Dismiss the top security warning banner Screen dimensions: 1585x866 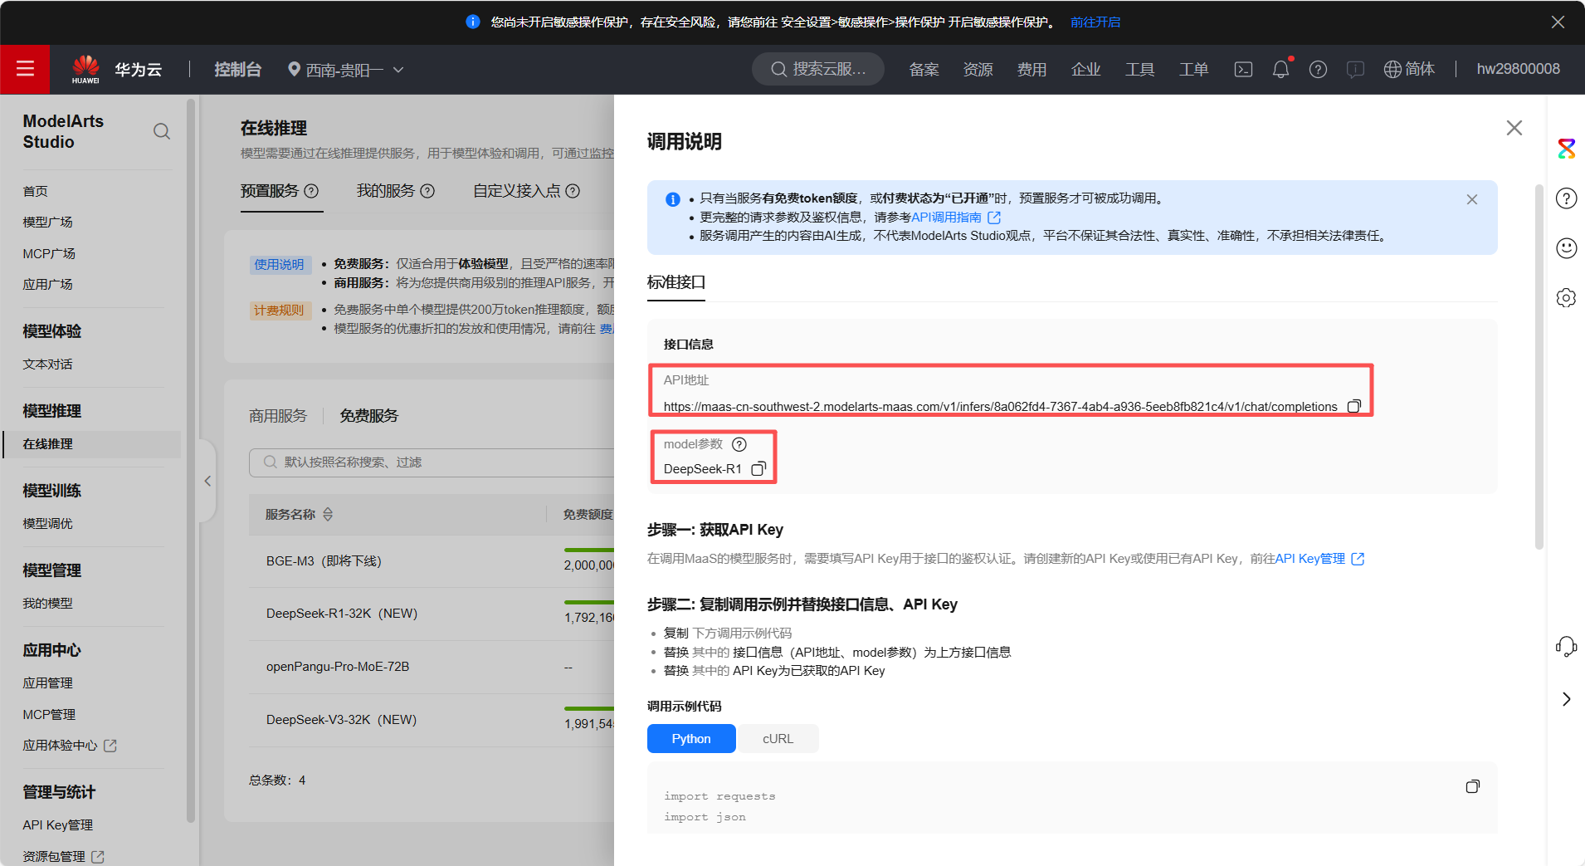pyautogui.click(x=1558, y=22)
